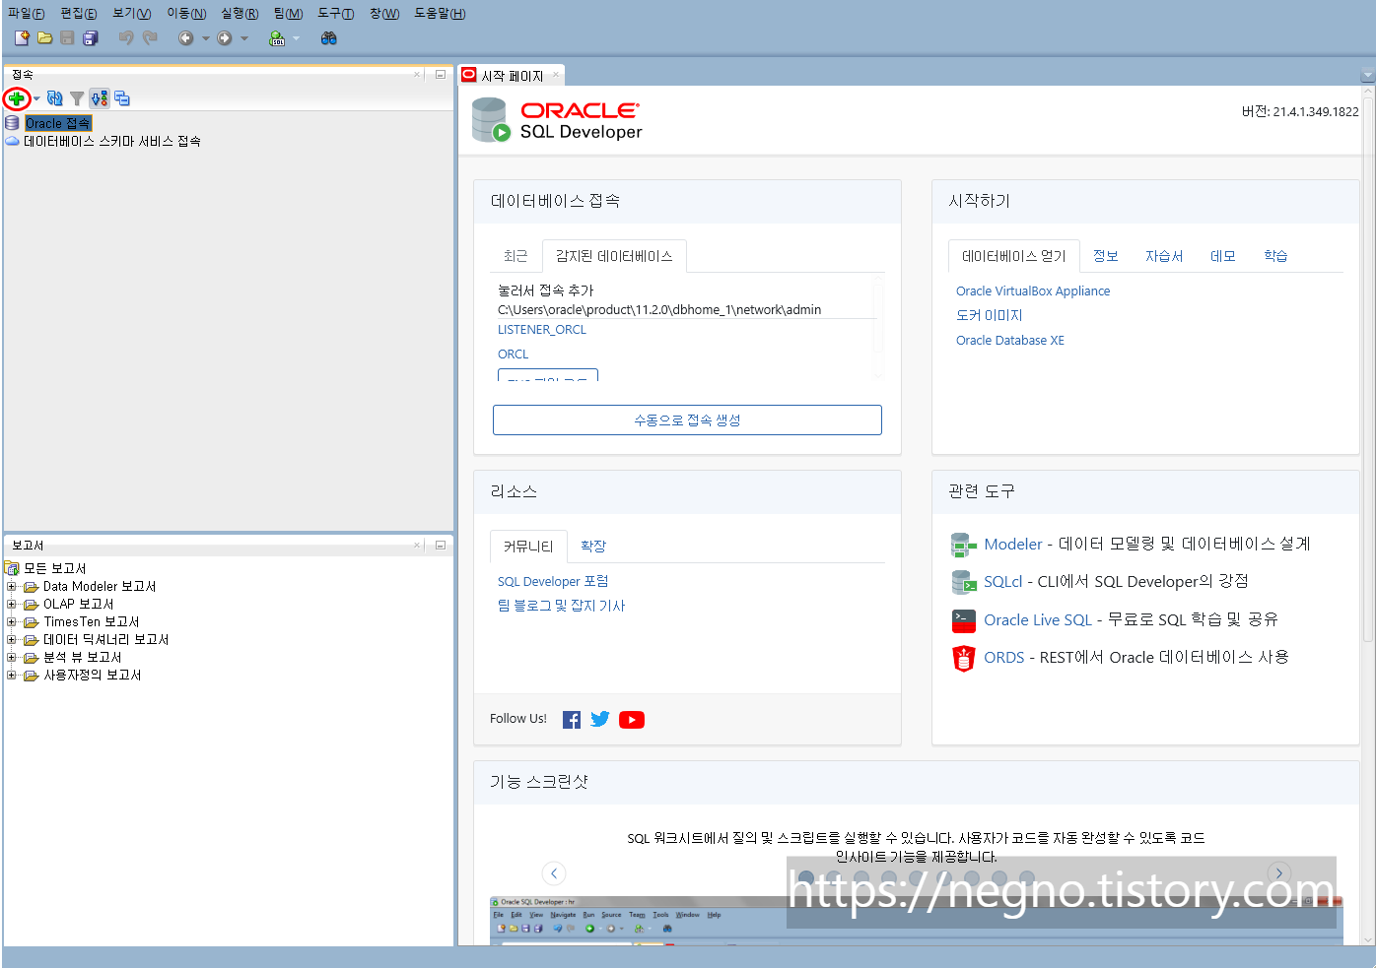Image resolution: width=1376 pixels, height=968 pixels.
Task: Collapse all connections tree nodes
Action: point(122,98)
